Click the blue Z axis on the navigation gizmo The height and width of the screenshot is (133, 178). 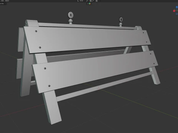pos(177,7)
